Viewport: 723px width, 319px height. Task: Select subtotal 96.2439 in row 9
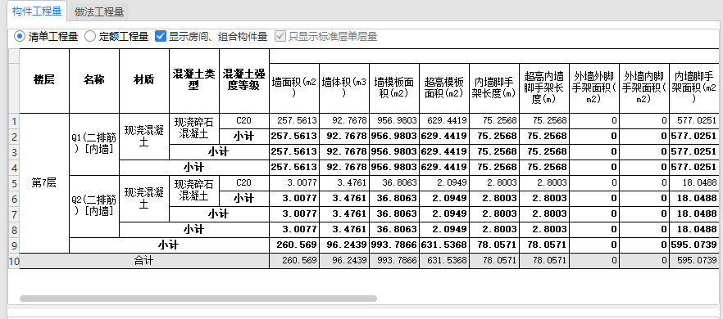point(343,245)
